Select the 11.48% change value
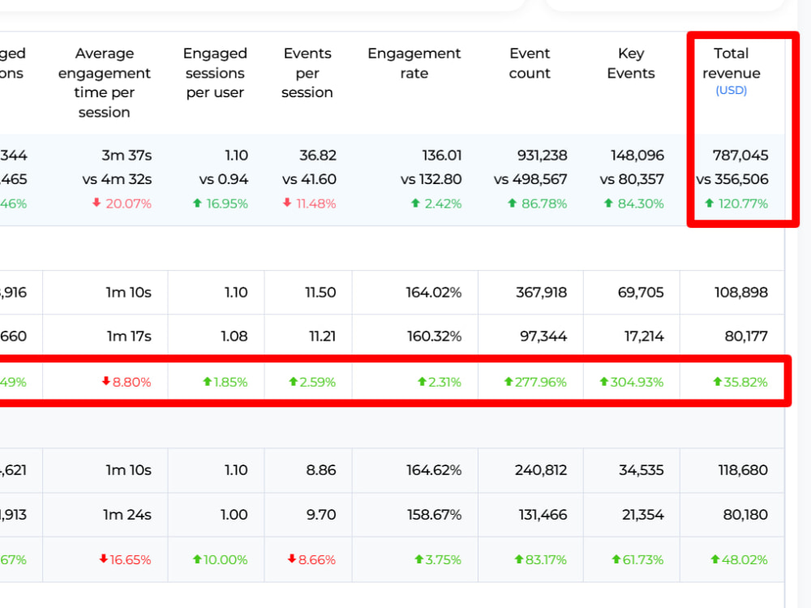 (316, 203)
